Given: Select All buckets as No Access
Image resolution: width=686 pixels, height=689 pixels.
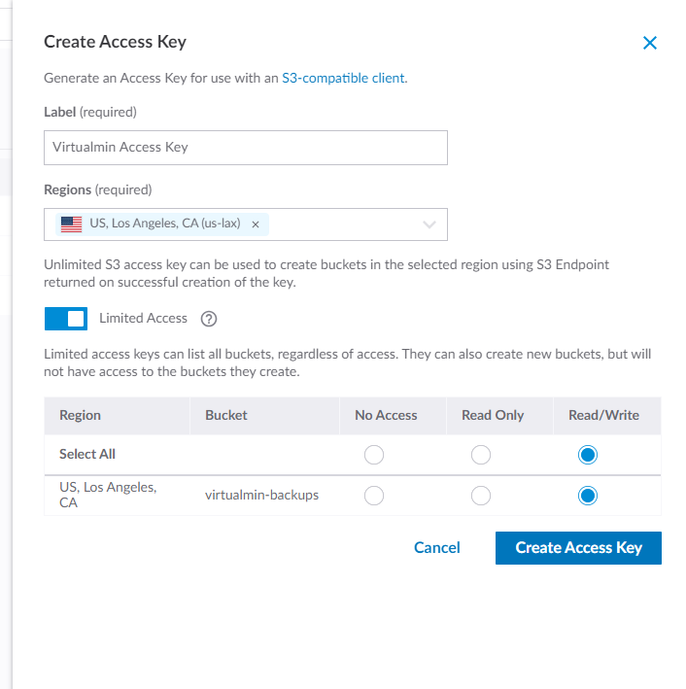Looking at the screenshot, I should (x=374, y=455).
